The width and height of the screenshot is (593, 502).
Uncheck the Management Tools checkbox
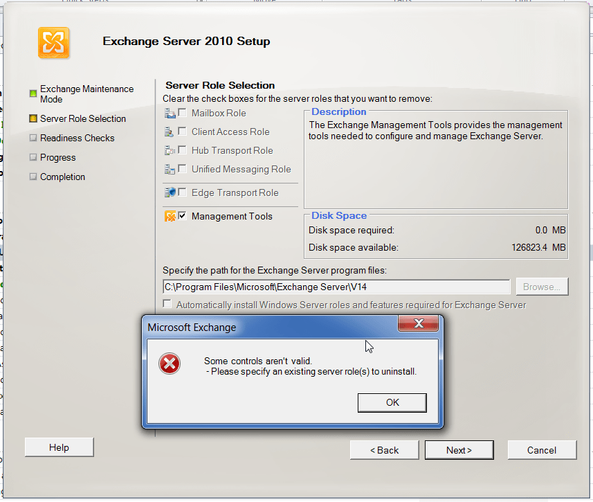(x=181, y=216)
